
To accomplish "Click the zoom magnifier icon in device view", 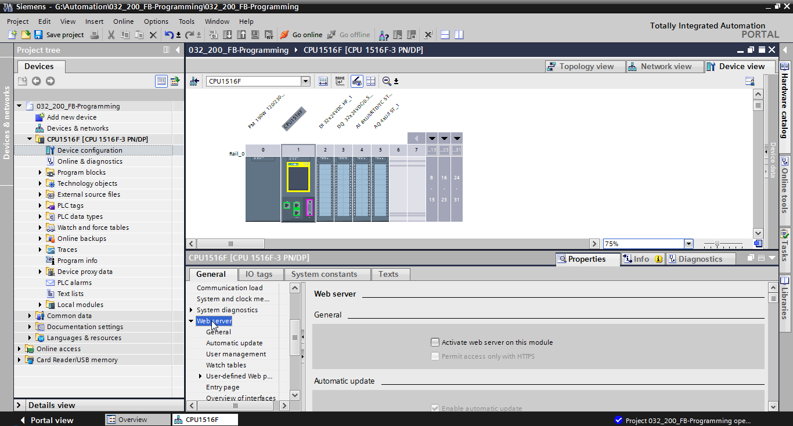I will click(x=387, y=81).
